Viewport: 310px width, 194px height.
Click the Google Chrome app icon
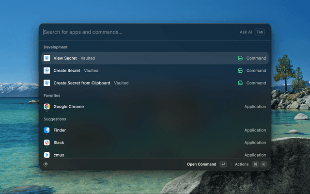(x=47, y=107)
